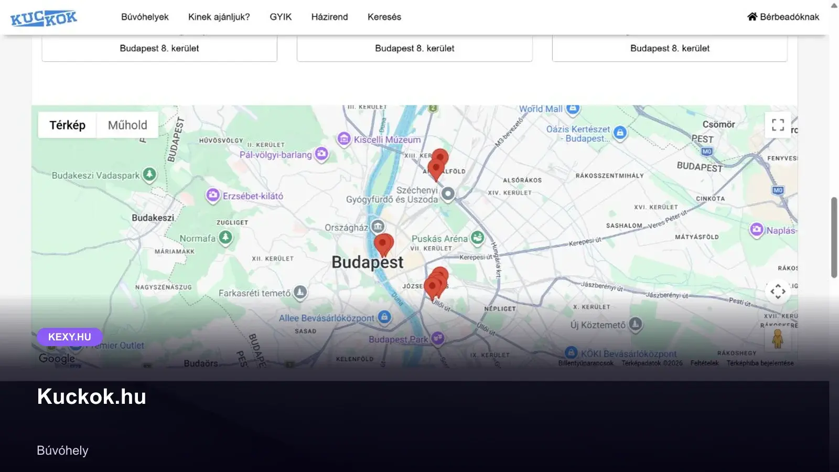Click the Puskás Aréna stadium icon
The width and height of the screenshot is (839, 472).
tap(477, 238)
